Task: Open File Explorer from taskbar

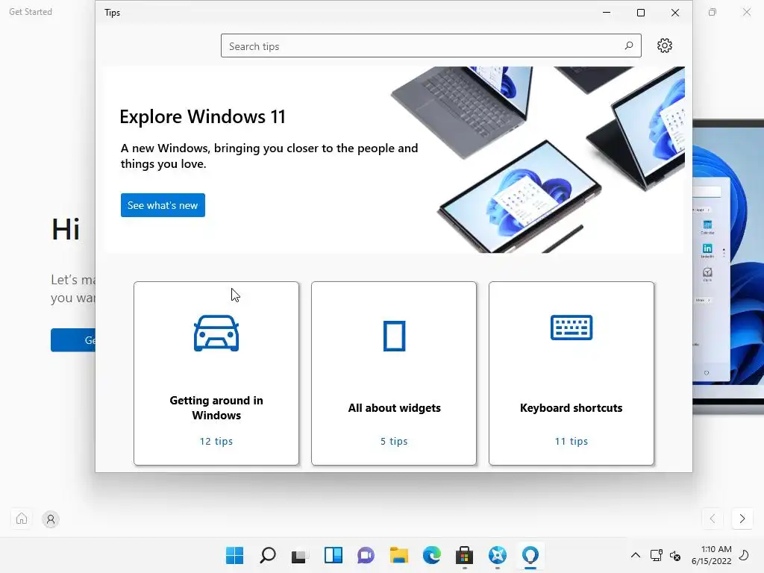Action: click(399, 555)
